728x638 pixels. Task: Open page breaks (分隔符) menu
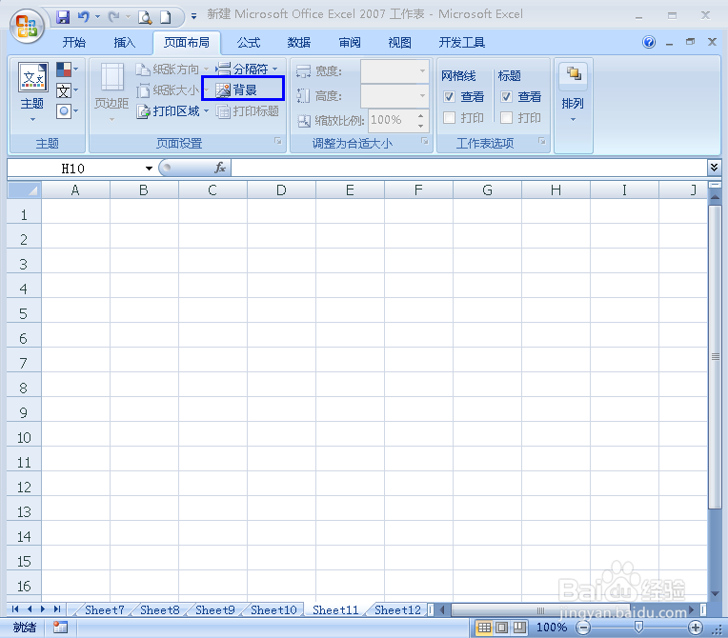coord(247,70)
